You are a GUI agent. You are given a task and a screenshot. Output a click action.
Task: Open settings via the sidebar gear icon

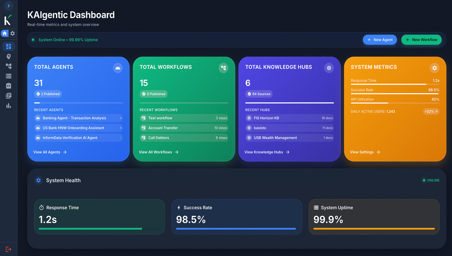tap(12, 33)
